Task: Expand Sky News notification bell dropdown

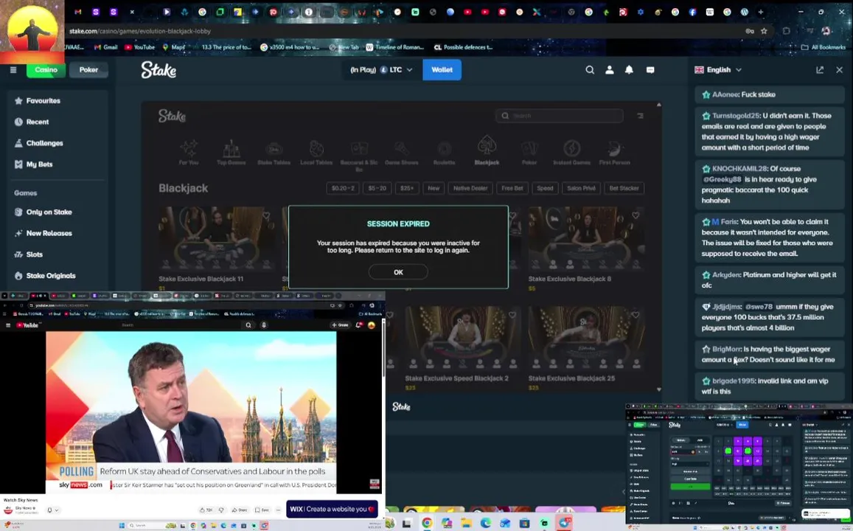Action: pos(52,510)
